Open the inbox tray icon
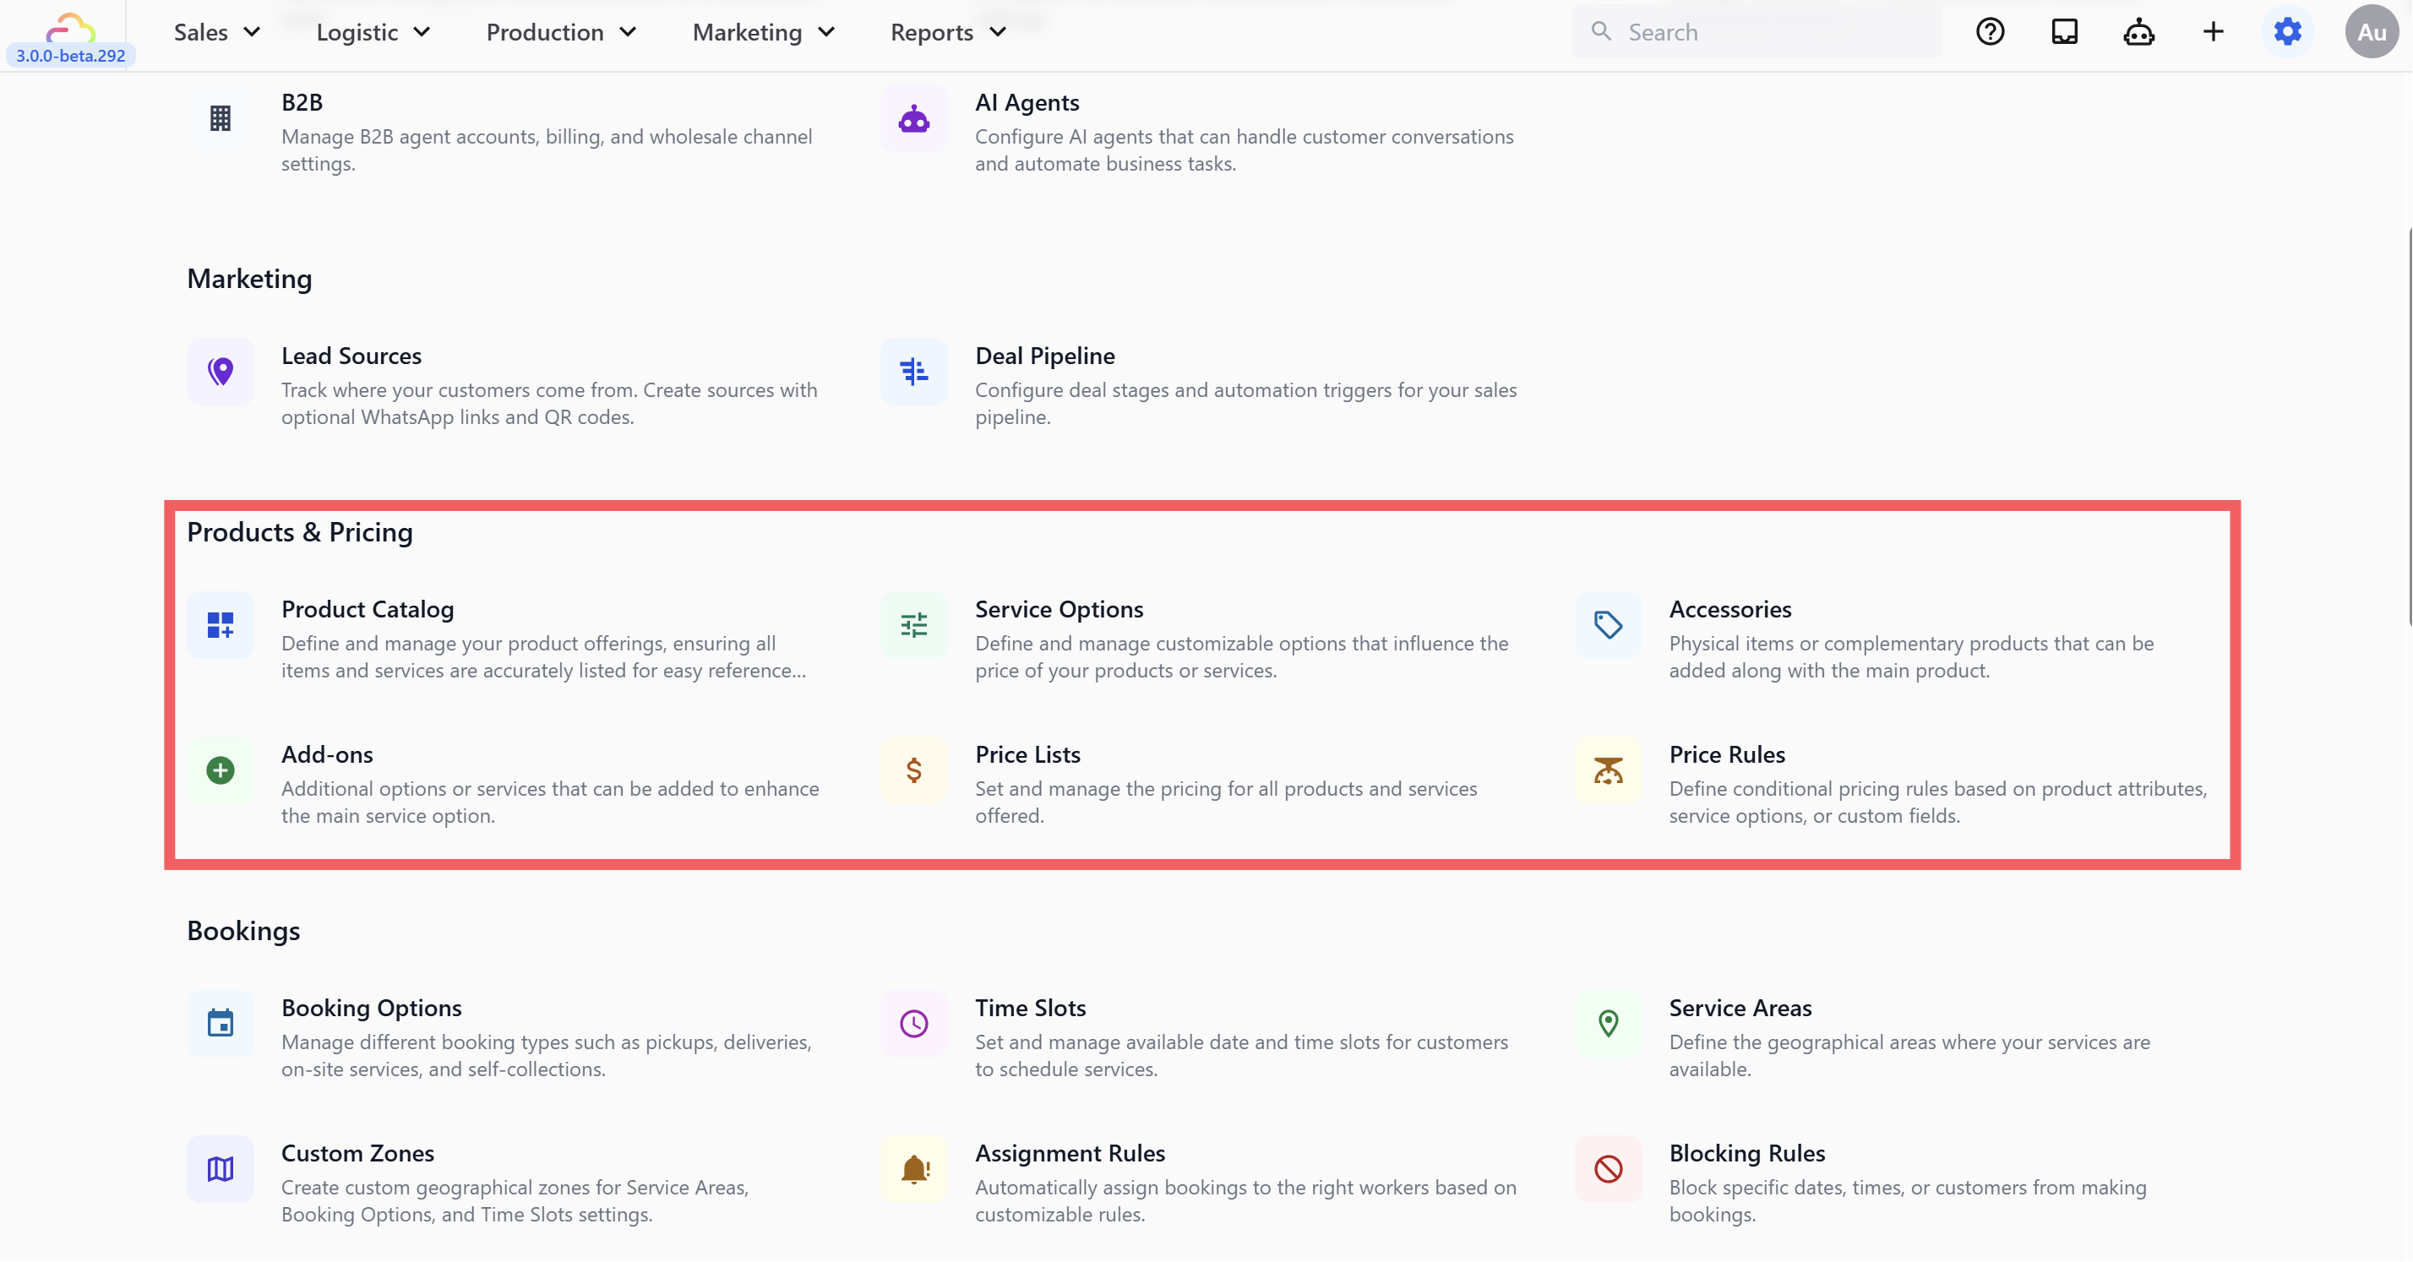The height and width of the screenshot is (1262, 2413). [x=2065, y=32]
